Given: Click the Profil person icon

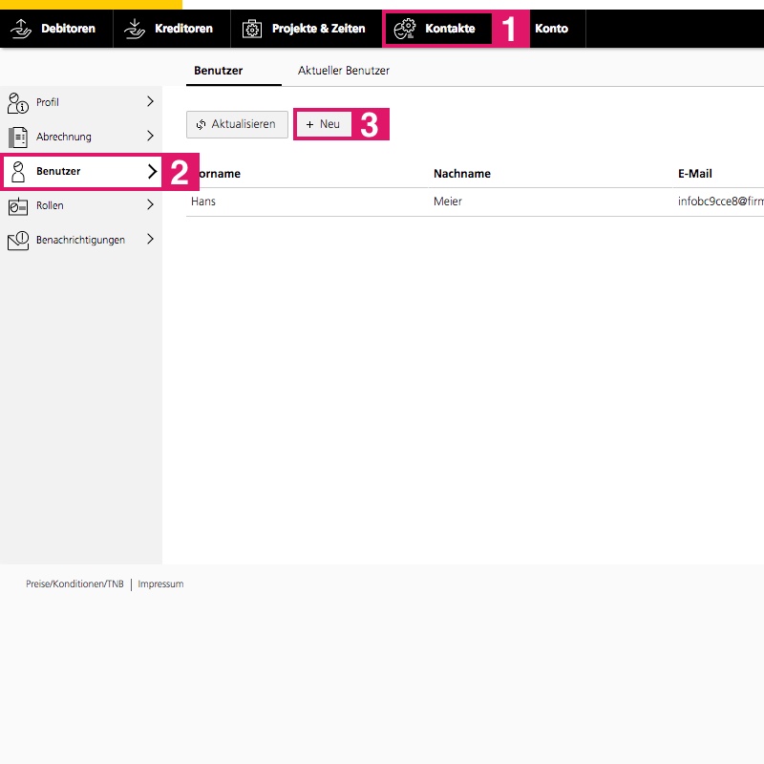Looking at the screenshot, I should click(17, 103).
